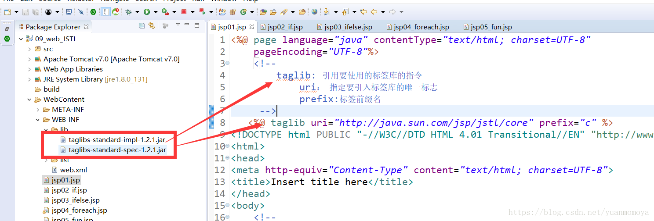This screenshot has height=221, width=654.
Task: Click the Save All toolbar icon
Action: pyautogui.click(x=36, y=12)
